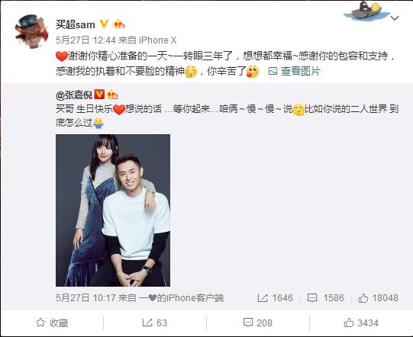Open the couple photo thumbnail

[x=113, y=210]
